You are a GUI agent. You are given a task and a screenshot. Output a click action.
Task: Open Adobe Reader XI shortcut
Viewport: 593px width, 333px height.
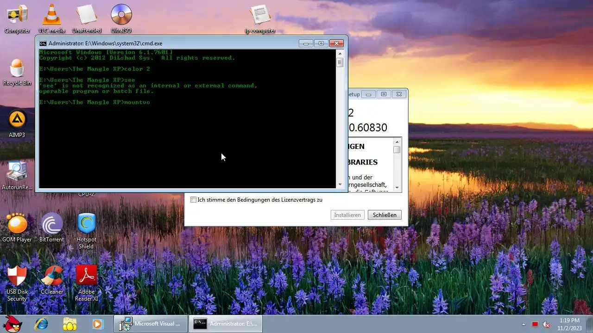coord(86,283)
